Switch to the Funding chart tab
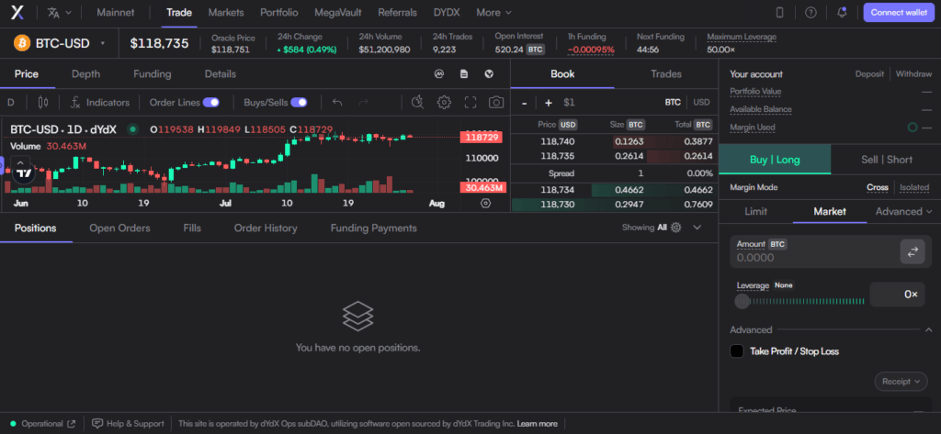The height and width of the screenshot is (434, 941). (152, 74)
